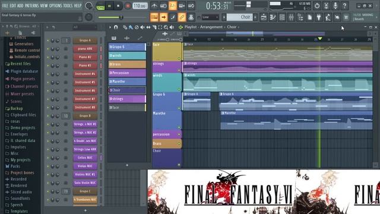Open the OPTIONS menu
Viewport: 380px width, 214px height.
pyautogui.click(x=55, y=5)
